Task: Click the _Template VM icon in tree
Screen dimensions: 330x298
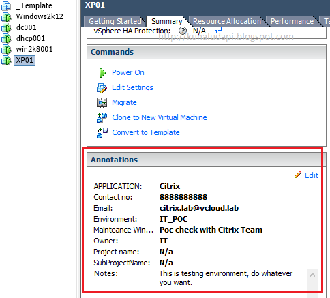Action: [6, 5]
